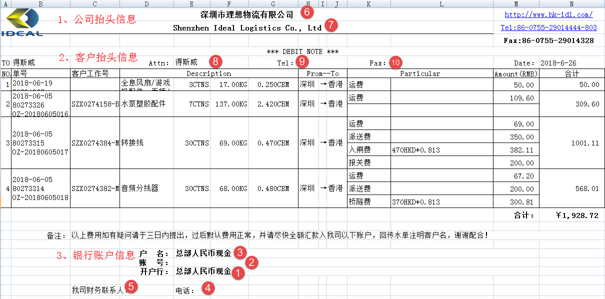Click the 桥隧费 charge cell

coord(369,202)
